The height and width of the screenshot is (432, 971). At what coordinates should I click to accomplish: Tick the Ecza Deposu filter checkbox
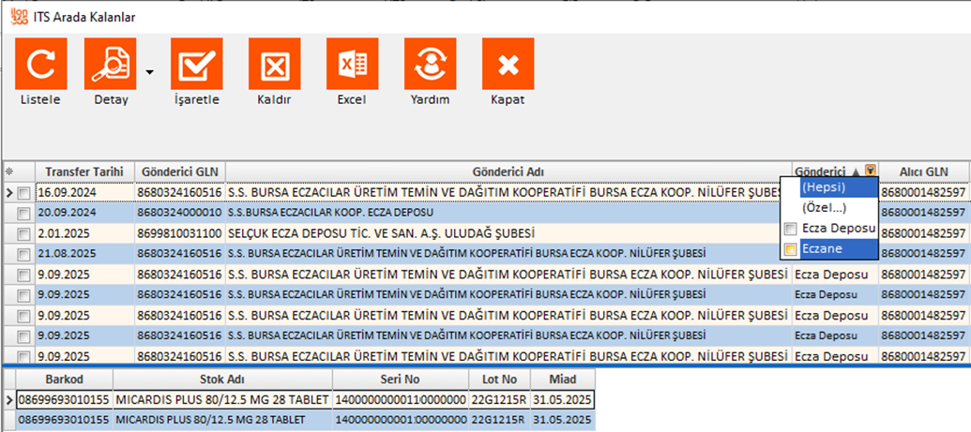[791, 230]
